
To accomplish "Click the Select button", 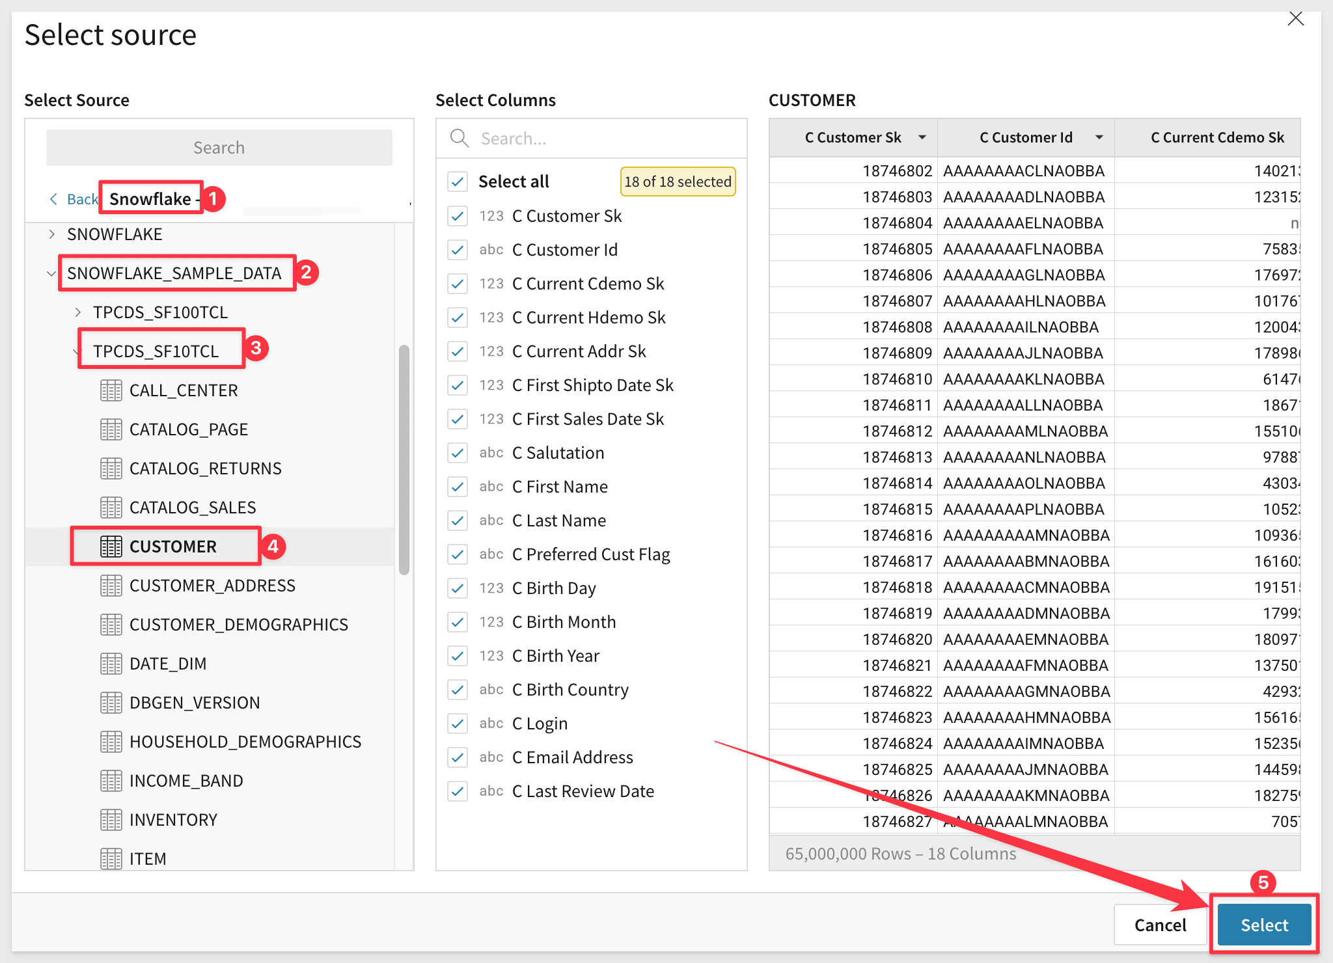I will click(x=1263, y=925).
